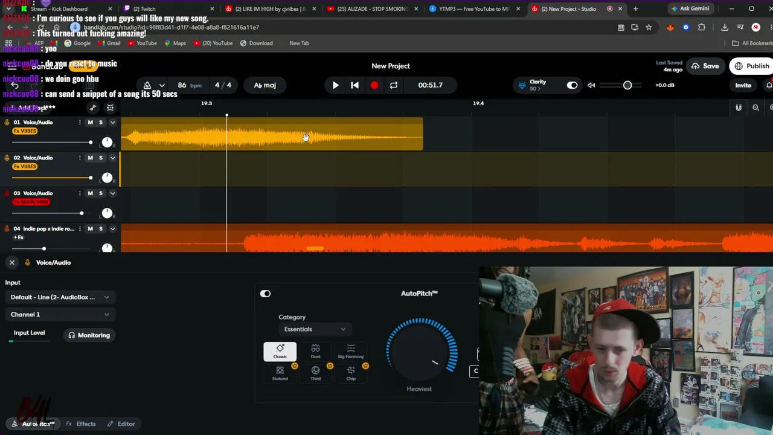Viewport: 773px width, 435px height.
Task: Click the 86 bpm tempo field
Action: click(189, 85)
